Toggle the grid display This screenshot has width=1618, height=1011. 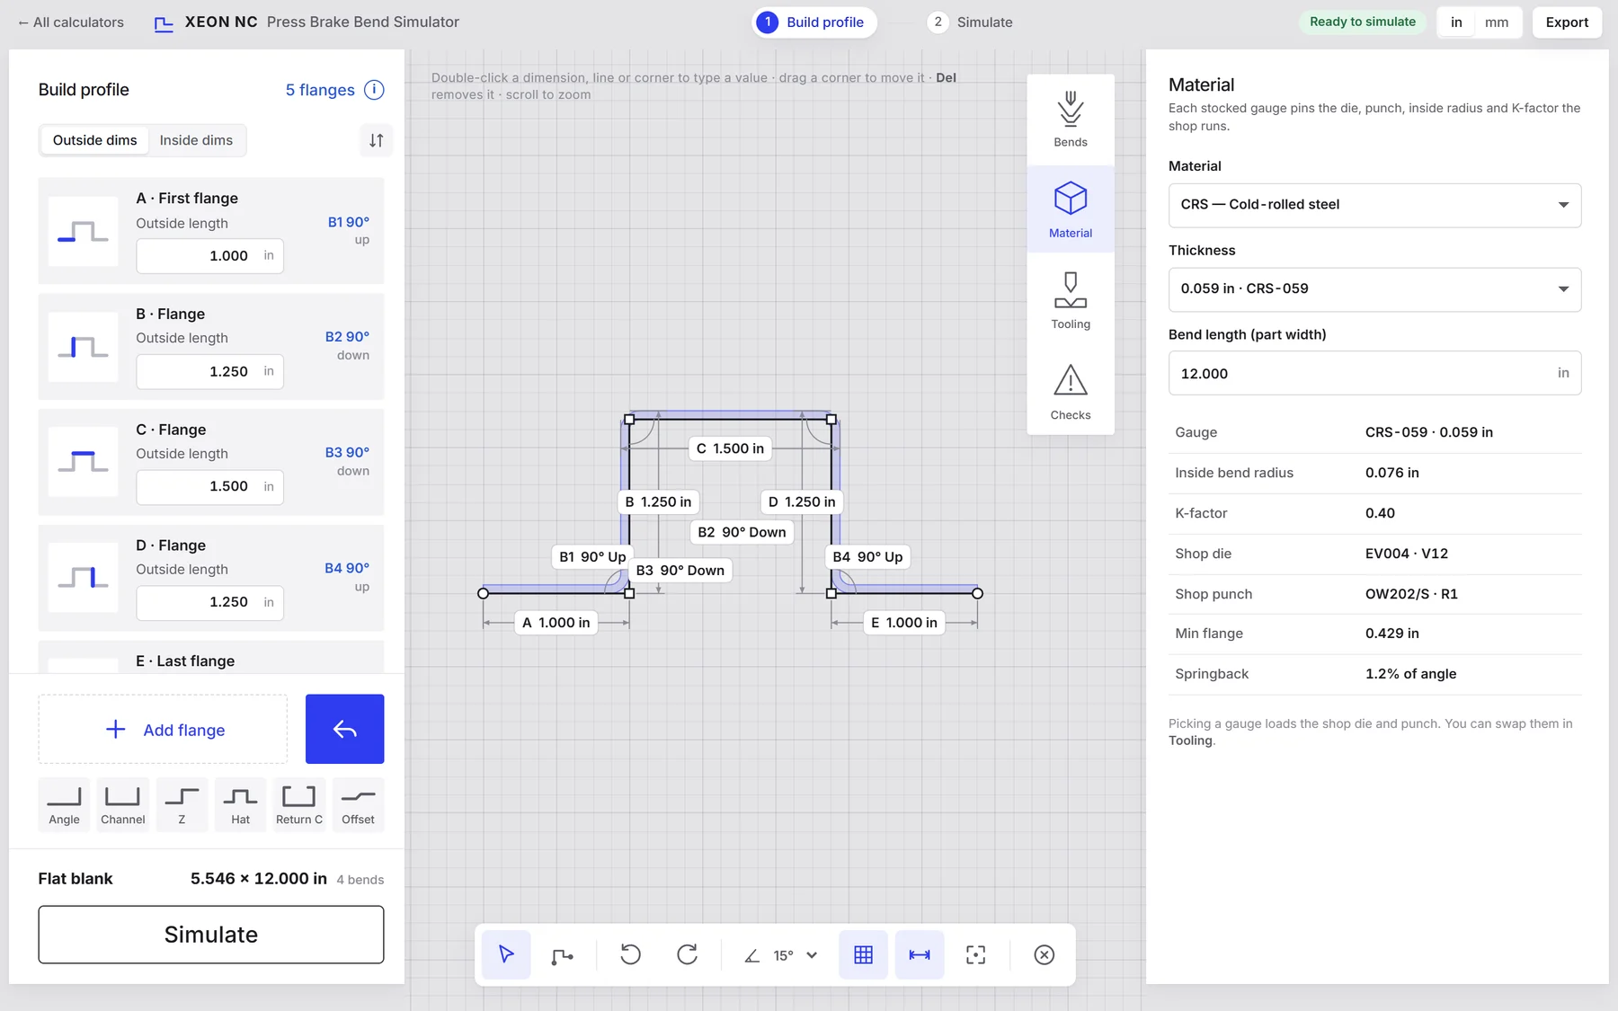click(x=863, y=954)
